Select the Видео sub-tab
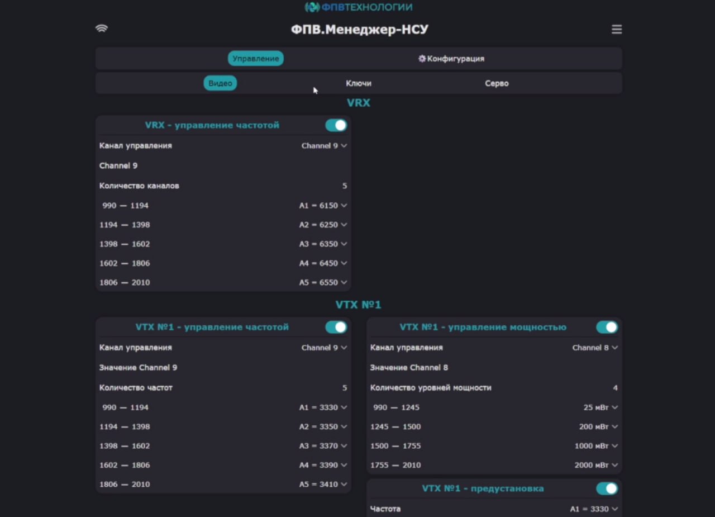The image size is (715, 517). [x=220, y=83]
